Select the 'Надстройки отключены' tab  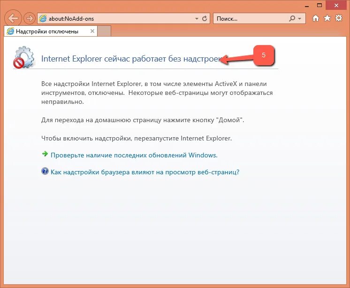tap(51, 31)
